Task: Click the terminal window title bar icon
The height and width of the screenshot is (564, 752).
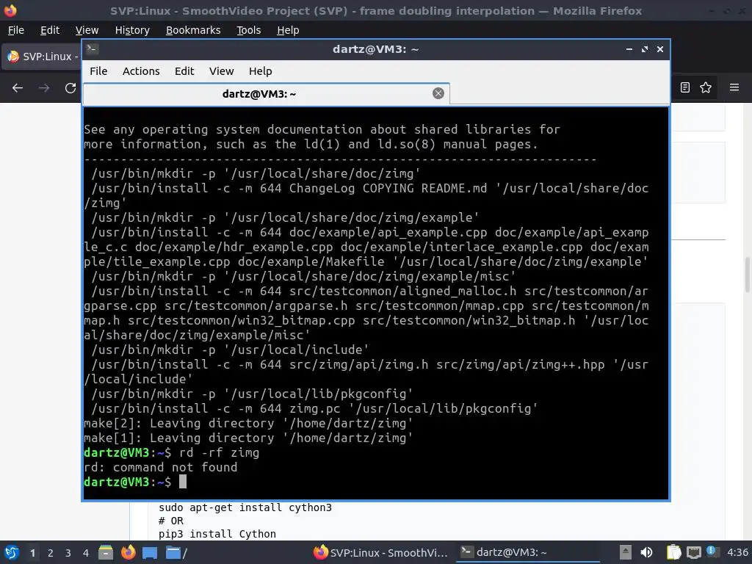Action: pos(92,49)
